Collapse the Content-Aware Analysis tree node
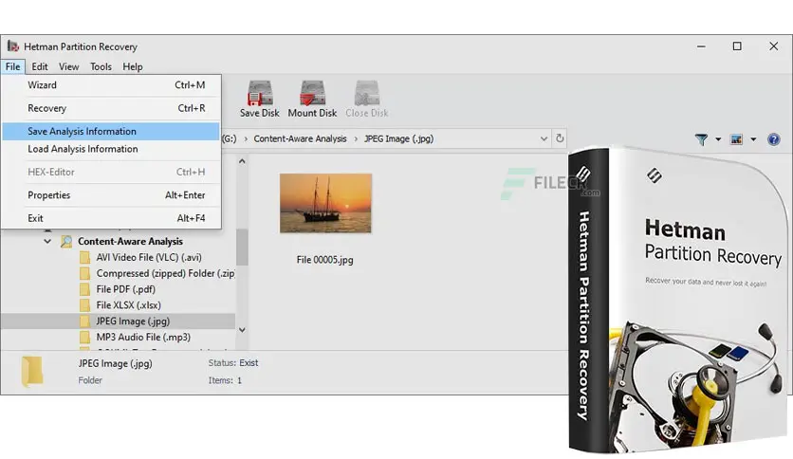 (48, 242)
